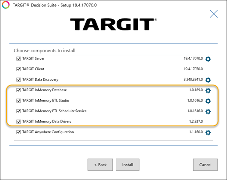Open settings gear for TARGIT InMemory Database
This screenshot has height=180, width=227.
(x=208, y=90)
